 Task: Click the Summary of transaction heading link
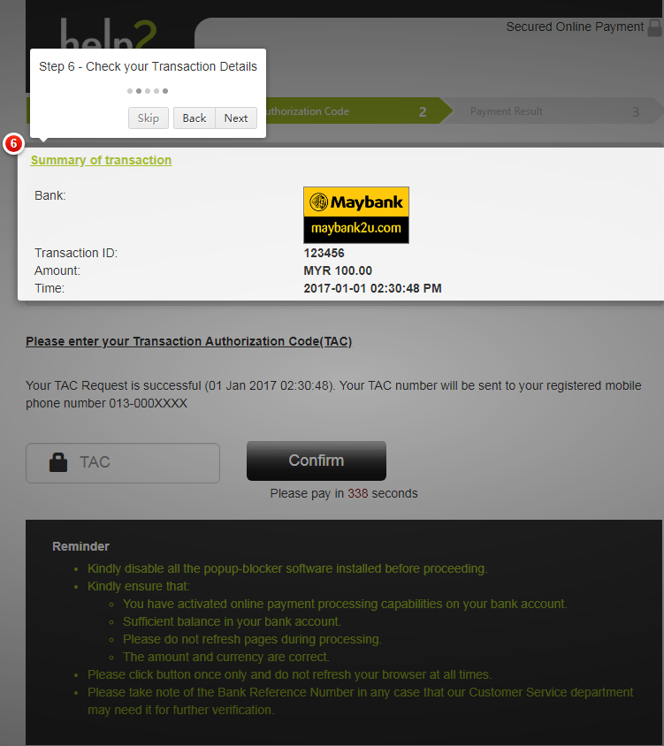coord(101,160)
